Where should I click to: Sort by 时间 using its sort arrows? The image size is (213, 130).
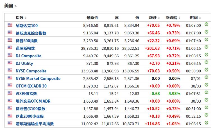coord(200,18)
